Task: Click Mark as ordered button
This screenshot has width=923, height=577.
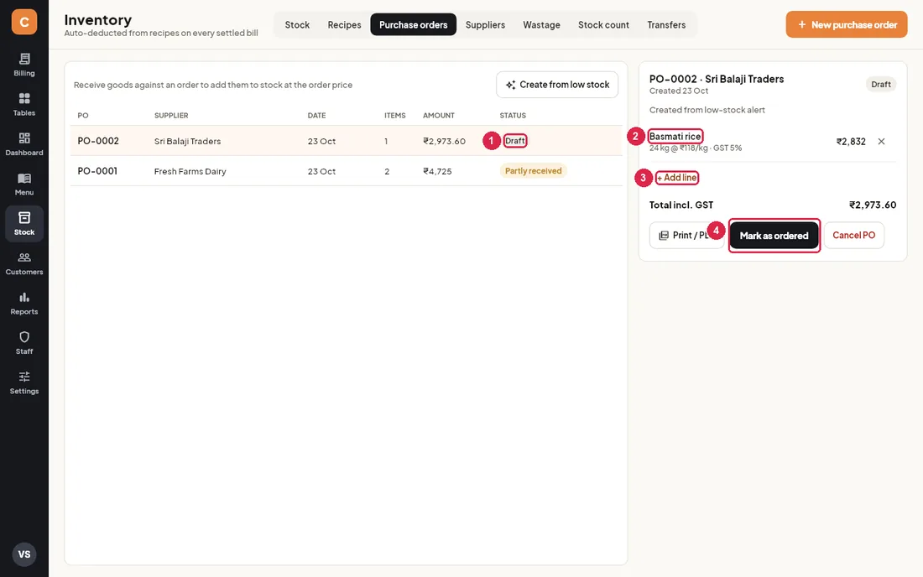Action: 774,236
